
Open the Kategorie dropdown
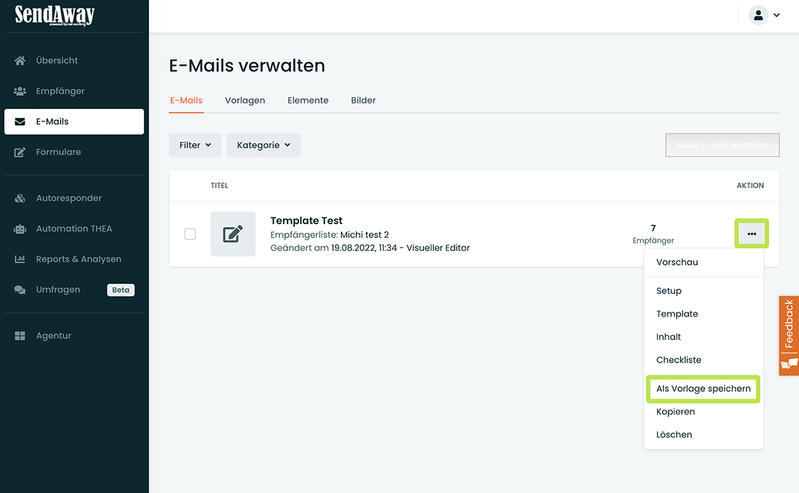(264, 145)
